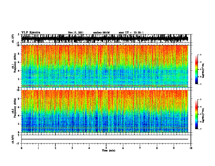215x166 pixels.
Task: Click the flat ch.3 voltage trace line
Action: tap(105, 139)
